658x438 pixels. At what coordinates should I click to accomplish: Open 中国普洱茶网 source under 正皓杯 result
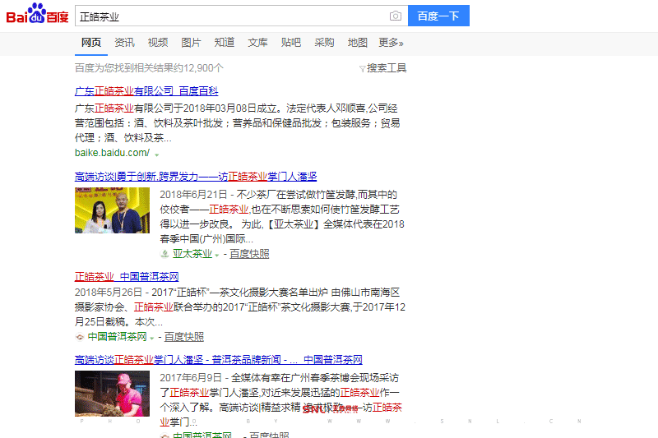[x=117, y=337]
